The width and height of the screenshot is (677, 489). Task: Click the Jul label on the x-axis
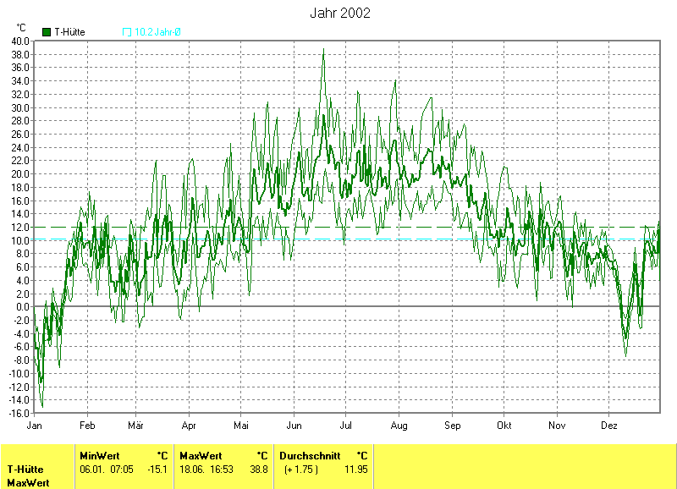tap(347, 426)
